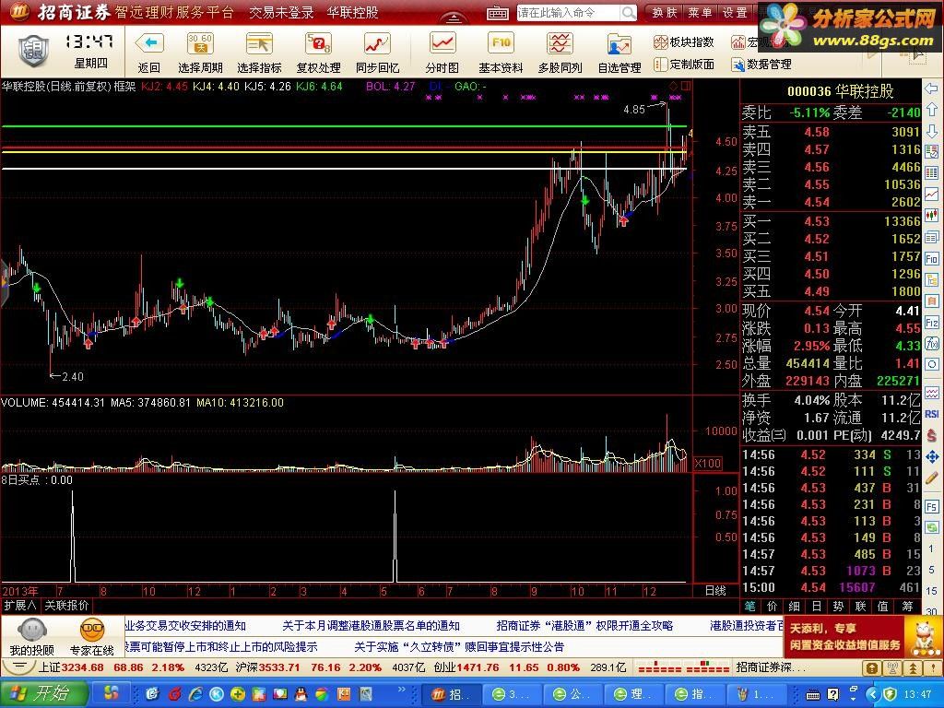Click the keyboard icon beside command box

click(x=497, y=13)
